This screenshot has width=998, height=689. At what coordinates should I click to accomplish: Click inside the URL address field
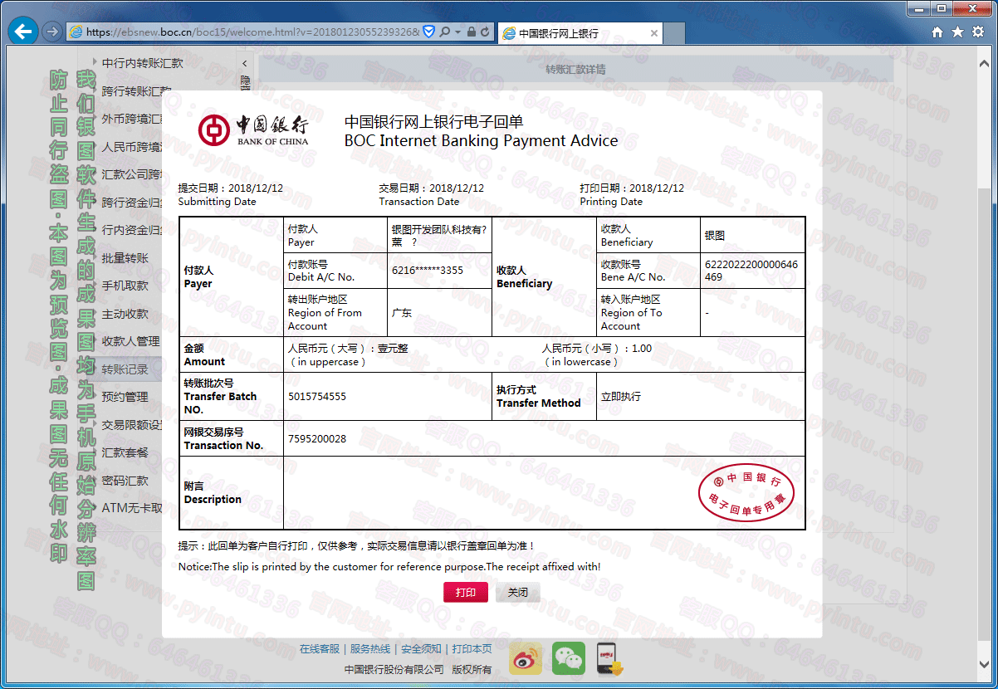pyautogui.click(x=253, y=32)
